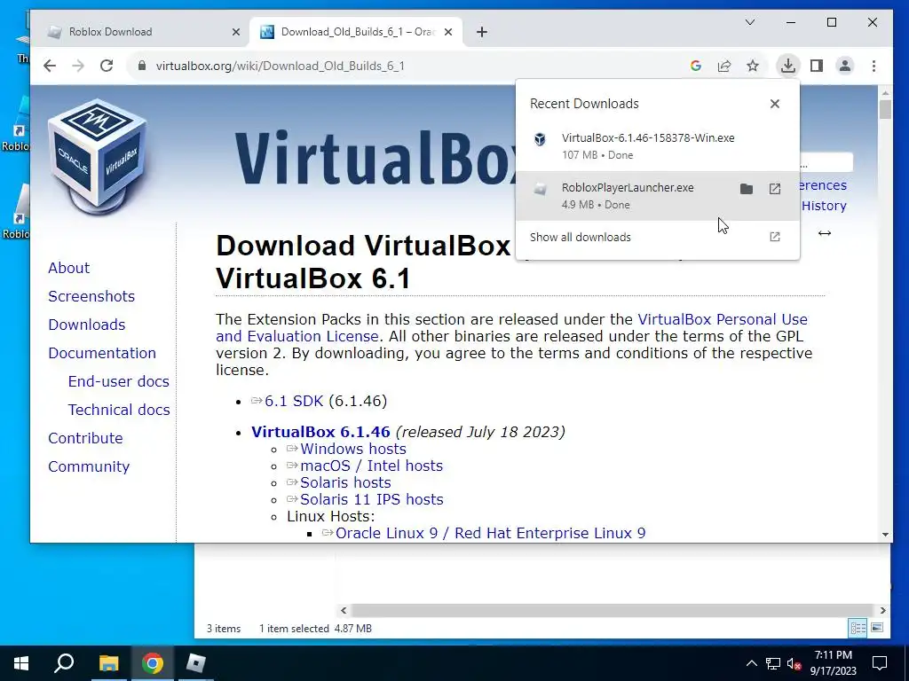Viewport: 909px width, 681px height.
Task: Close the Recent Downloads popup
Action: [774, 104]
